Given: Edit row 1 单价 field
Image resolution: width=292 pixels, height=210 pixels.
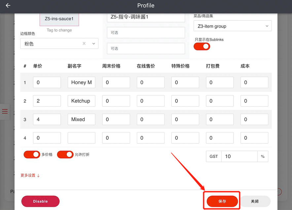Looking at the screenshot, I should click(x=47, y=82).
